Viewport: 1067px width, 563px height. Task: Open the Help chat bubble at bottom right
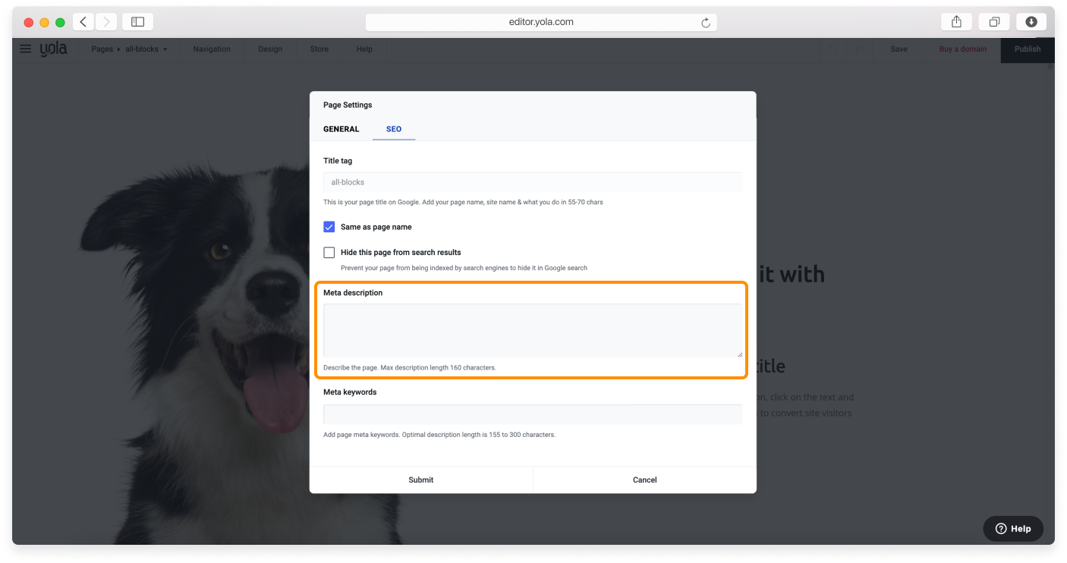pos(1012,529)
